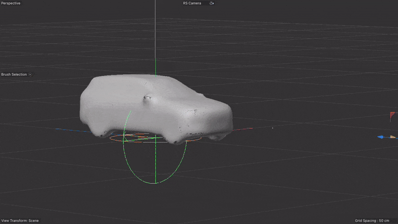Click the small icon next to Brush Selection
398x224 pixels.
click(x=30, y=74)
